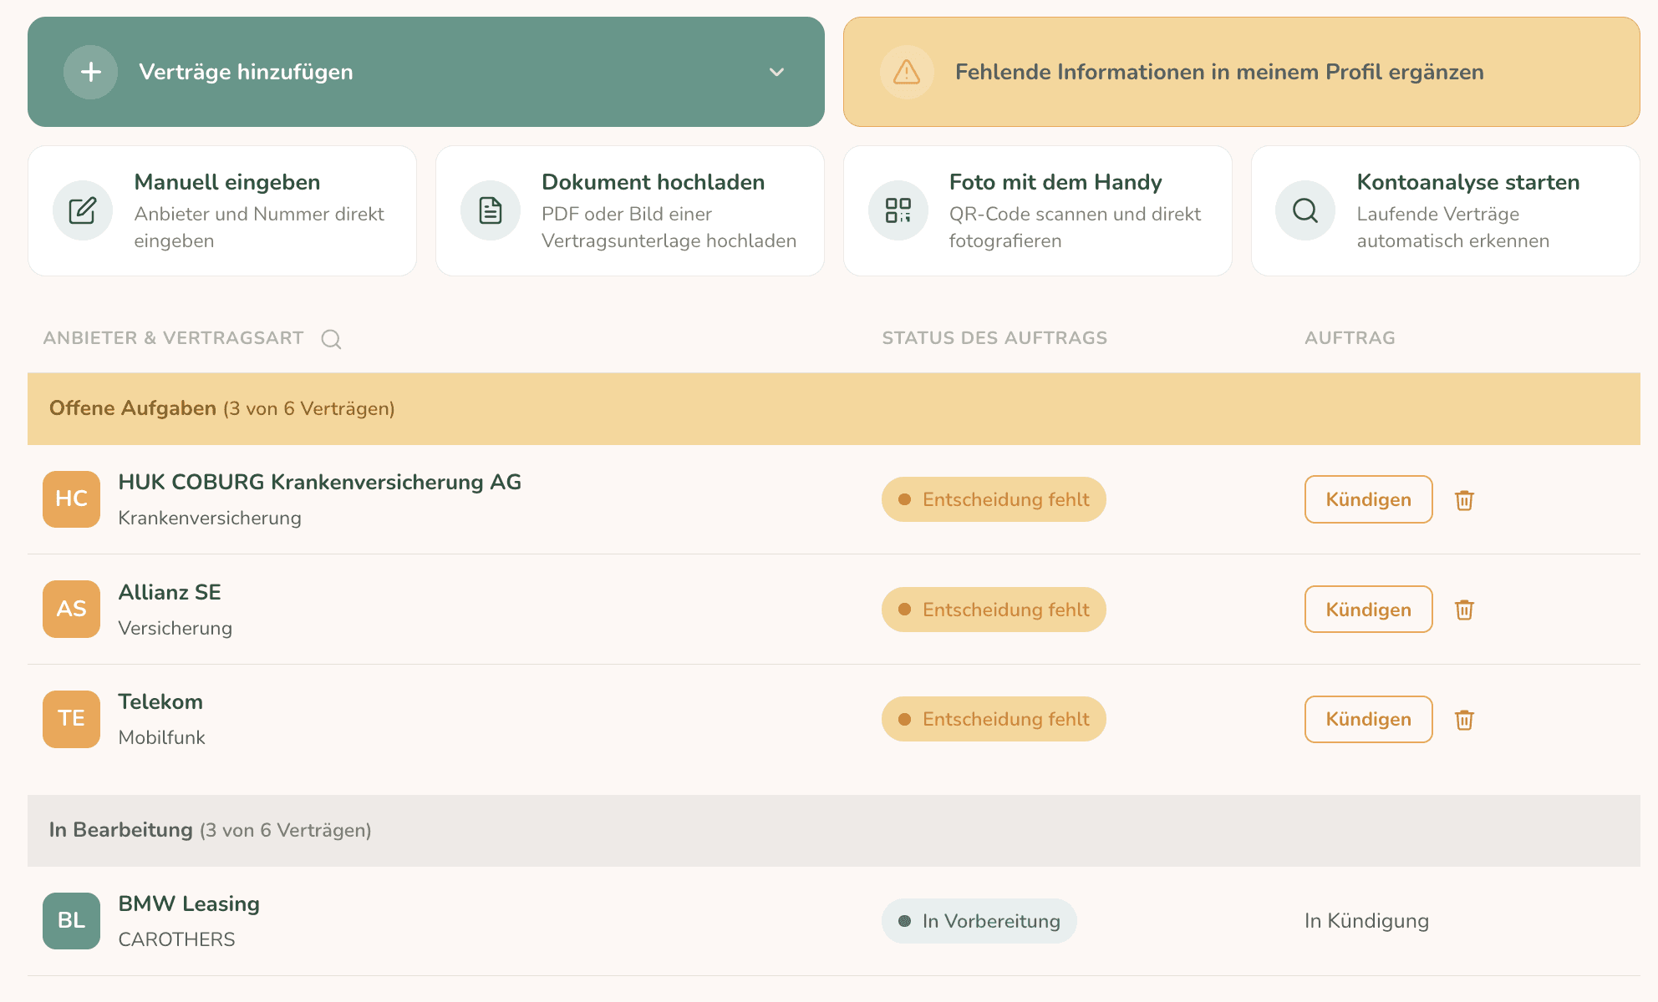The height and width of the screenshot is (1002, 1658).
Task: Click the document icon for Dokument hochladen
Action: (491, 210)
